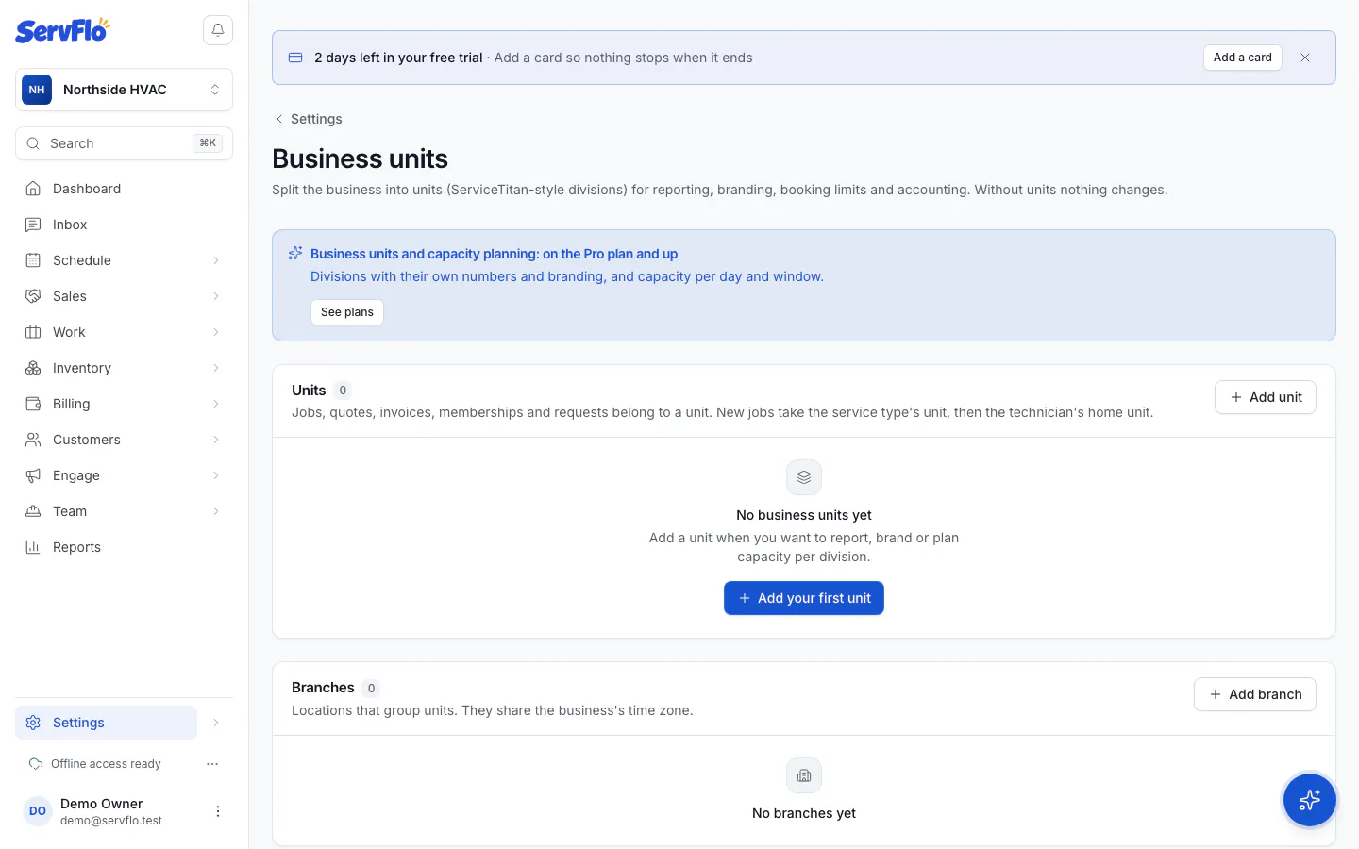Viewport: 1359px width, 849px height.
Task: Click the sparkle icon in Pro plan notice
Action: click(x=295, y=253)
